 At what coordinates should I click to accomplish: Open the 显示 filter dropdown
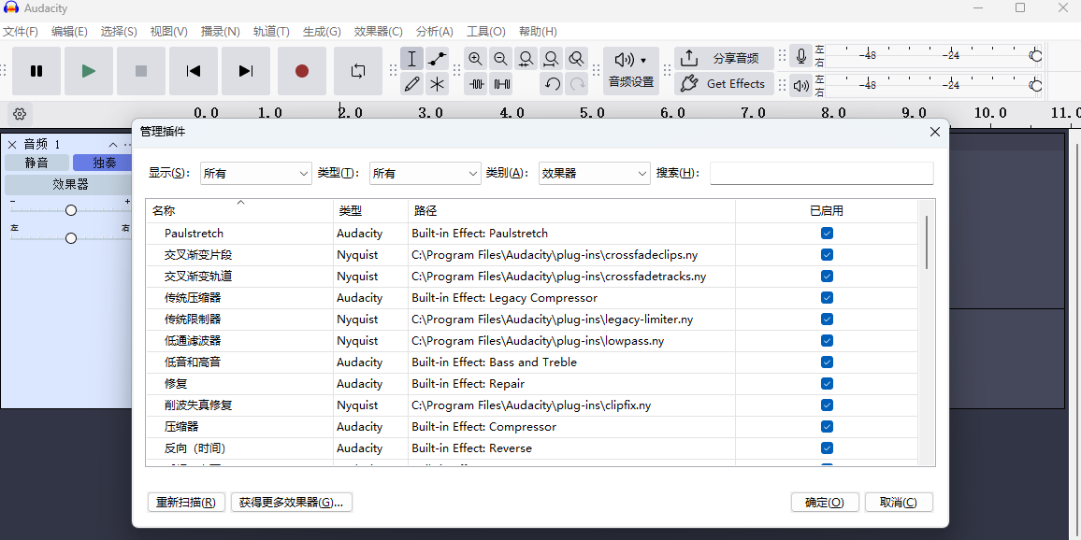(255, 173)
